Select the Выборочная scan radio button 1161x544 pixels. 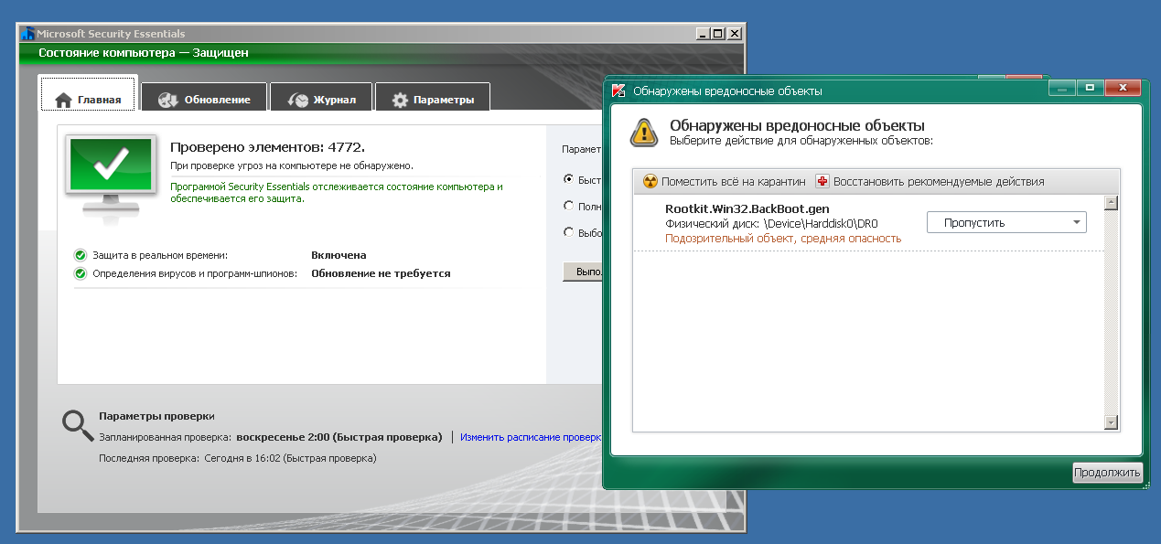569,232
